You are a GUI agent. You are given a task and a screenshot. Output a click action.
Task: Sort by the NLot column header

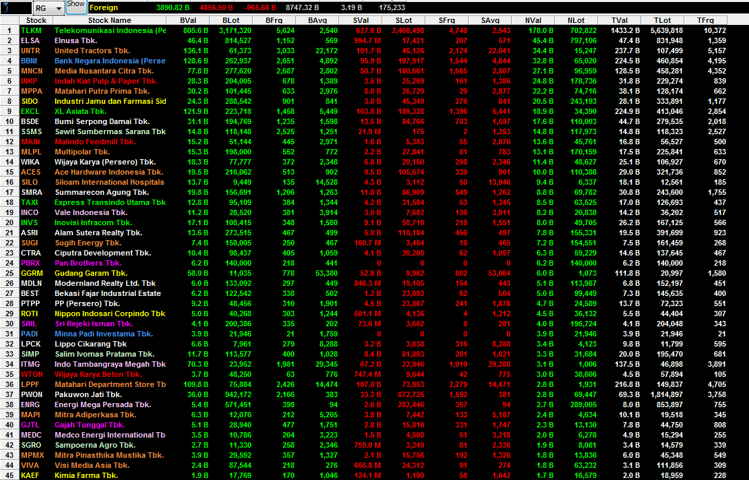(576, 20)
